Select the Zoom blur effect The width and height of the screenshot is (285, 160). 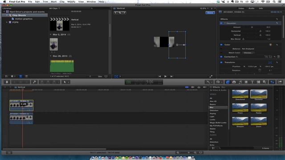[259, 121]
